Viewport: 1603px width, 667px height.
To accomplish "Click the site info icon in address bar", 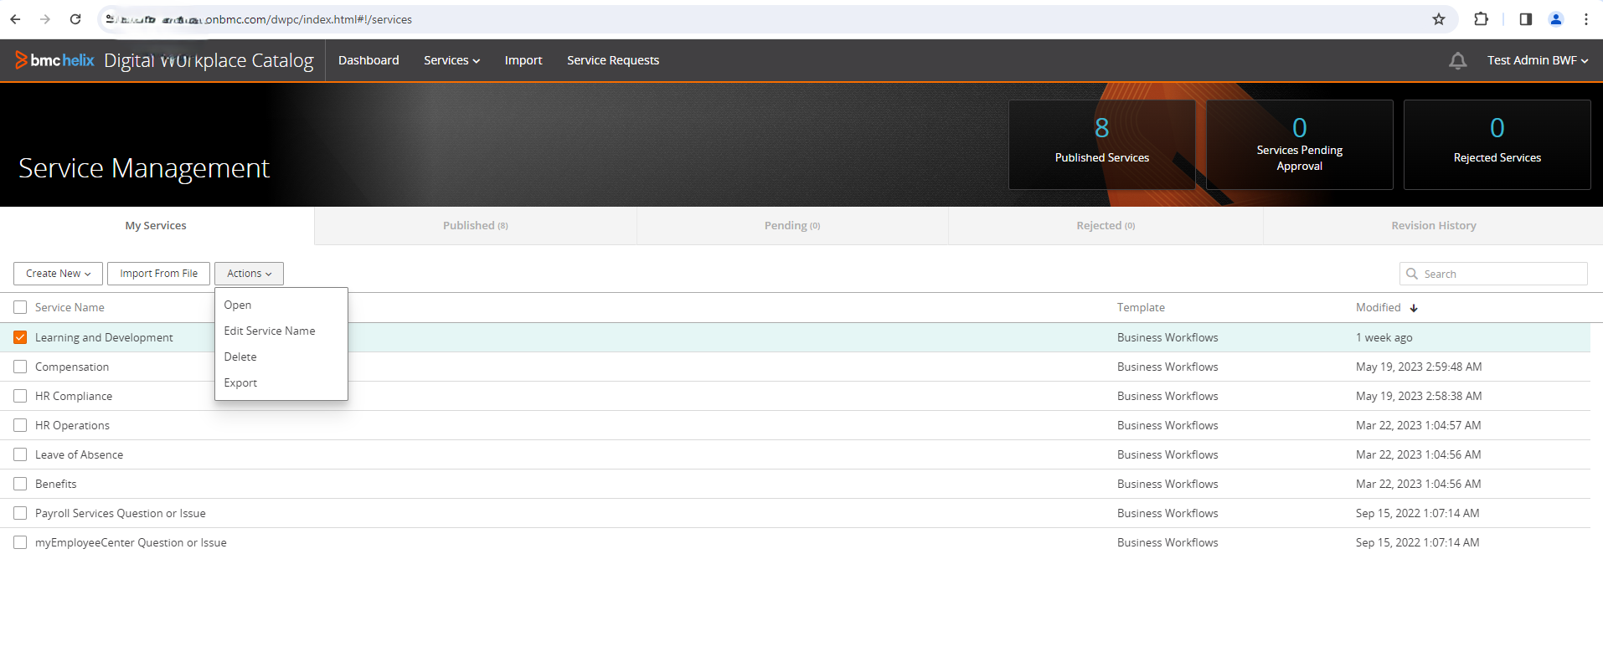I will [x=111, y=19].
